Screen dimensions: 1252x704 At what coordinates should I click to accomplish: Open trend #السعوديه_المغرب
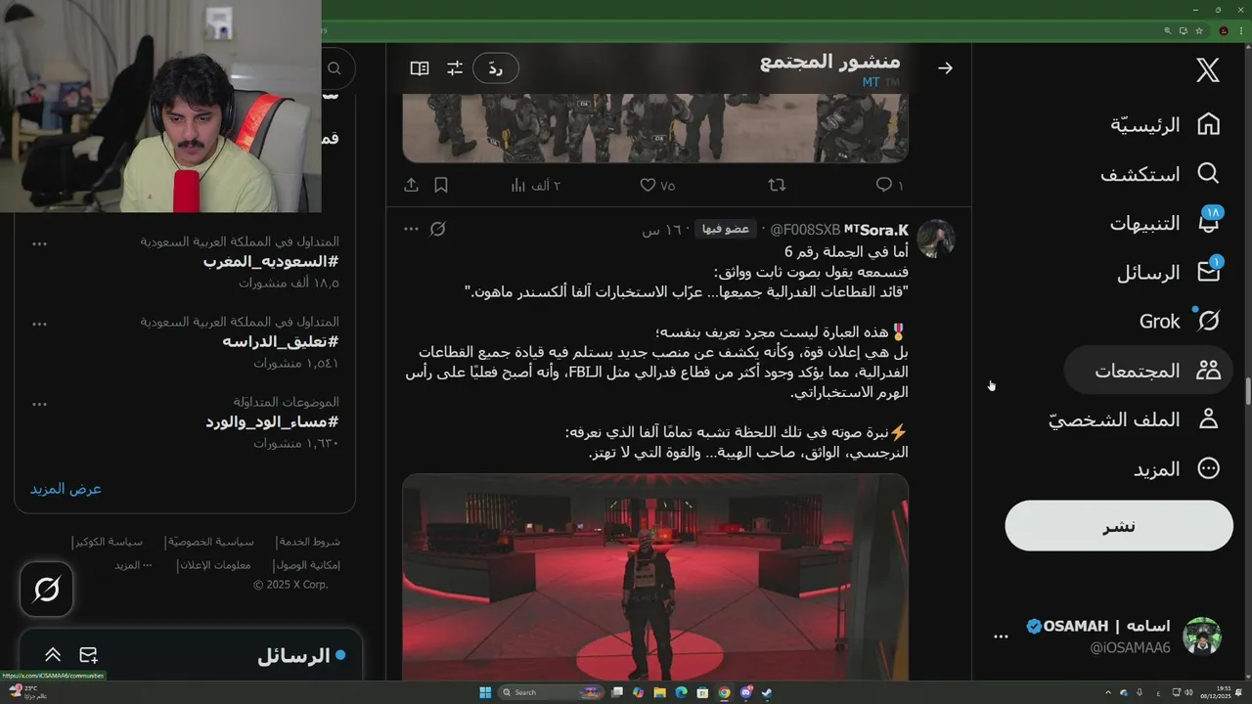pyautogui.click(x=271, y=261)
